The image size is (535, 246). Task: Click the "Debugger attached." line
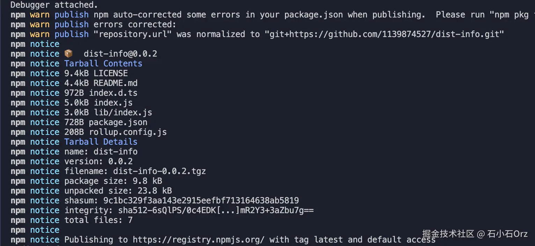pos(54,5)
